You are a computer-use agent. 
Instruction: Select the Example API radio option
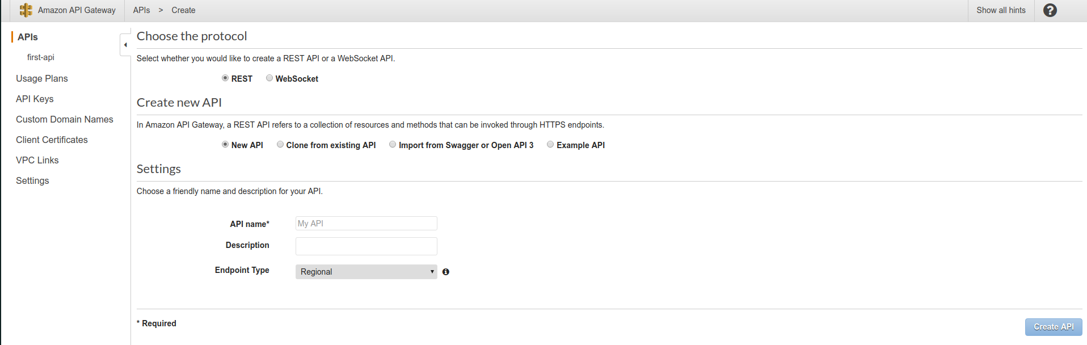(550, 145)
